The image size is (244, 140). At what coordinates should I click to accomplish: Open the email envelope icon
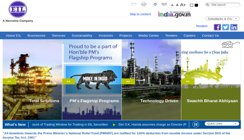tap(133, 4)
